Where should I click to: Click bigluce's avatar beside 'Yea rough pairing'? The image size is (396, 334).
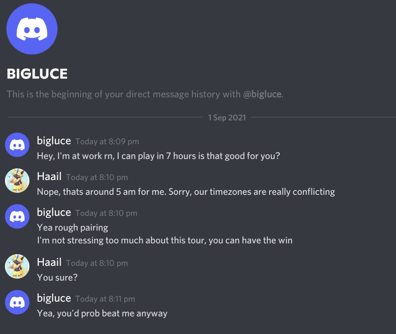(x=17, y=216)
